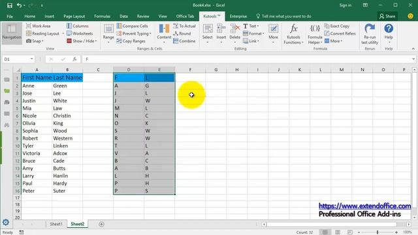
Task: Open the Kutools navigation settings gear
Action: 6,222
